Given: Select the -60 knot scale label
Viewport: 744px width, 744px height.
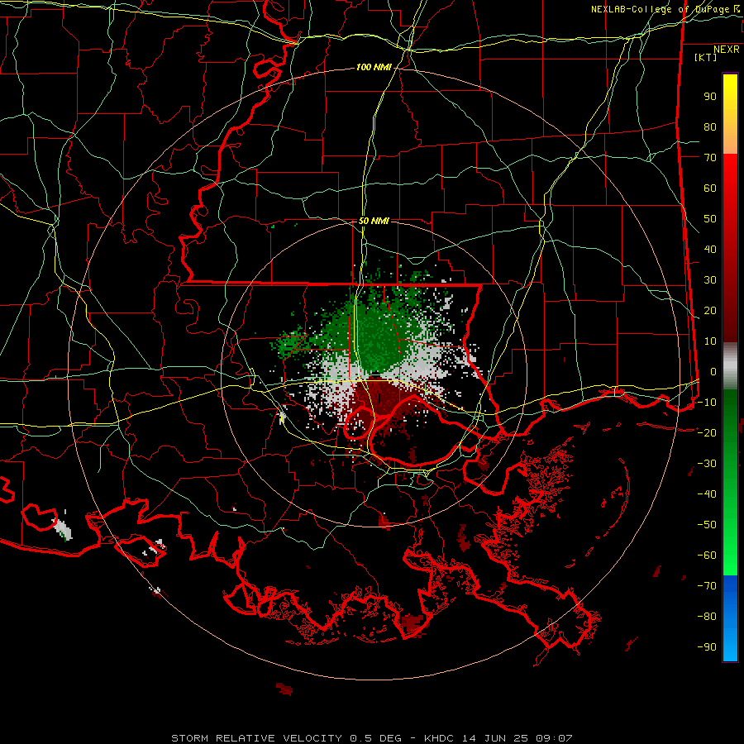Looking at the screenshot, I should point(707,556).
